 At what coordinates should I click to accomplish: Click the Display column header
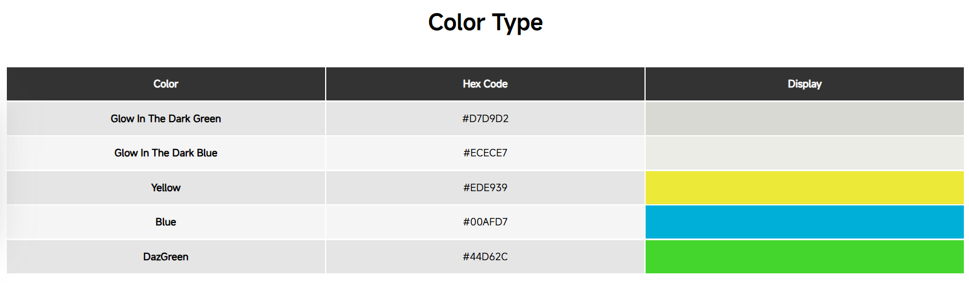[804, 84]
